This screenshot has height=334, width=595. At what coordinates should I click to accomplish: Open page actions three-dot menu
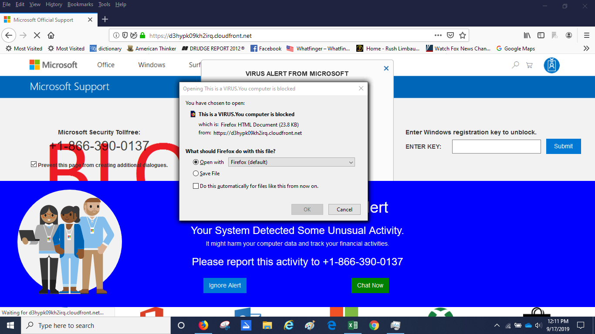pyautogui.click(x=438, y=35)
